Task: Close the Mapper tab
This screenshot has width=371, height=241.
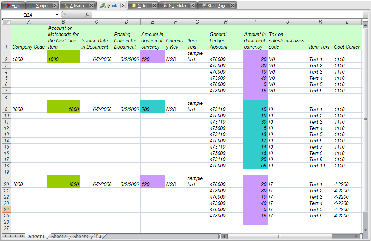Action: click(55, 6)
